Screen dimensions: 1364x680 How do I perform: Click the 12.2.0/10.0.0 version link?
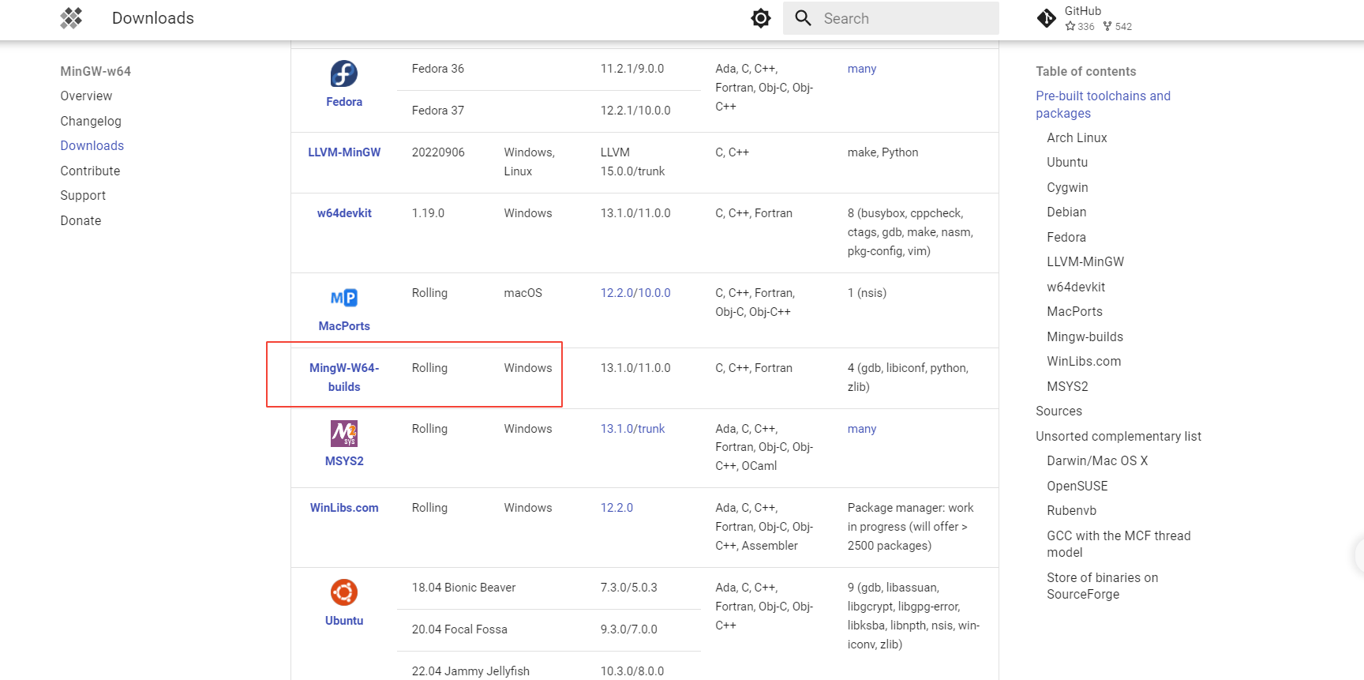pyautogui.click(x=635, y=293)
